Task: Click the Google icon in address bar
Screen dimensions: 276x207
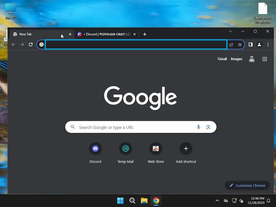Action: (x=41, y=44)
